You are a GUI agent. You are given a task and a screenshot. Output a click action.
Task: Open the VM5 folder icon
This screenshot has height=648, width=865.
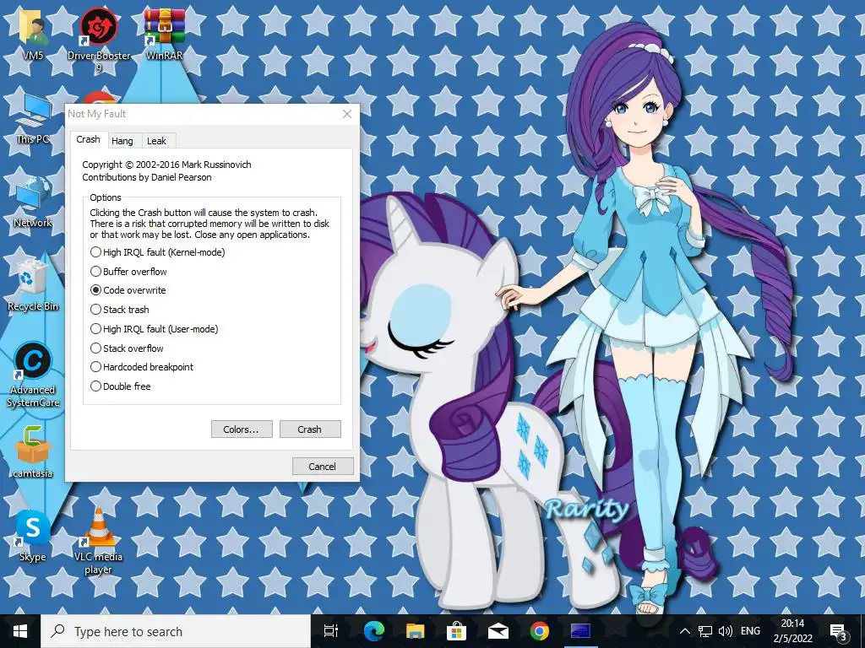[33, 34]
